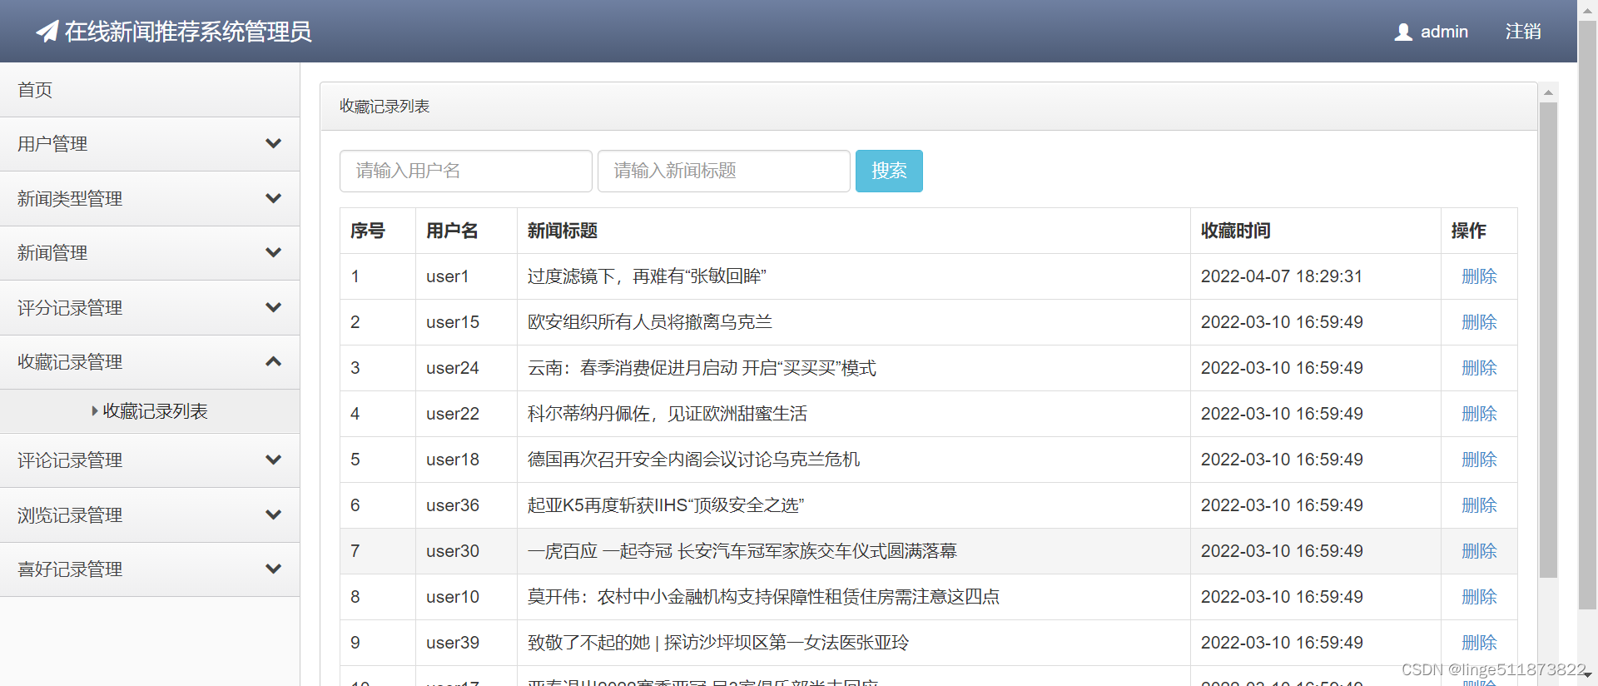
Task: Expand the 用户管理 chevron
Action: (273, 143)
